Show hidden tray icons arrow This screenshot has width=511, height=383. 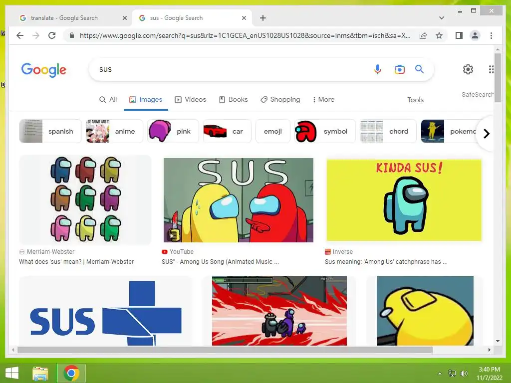point(440,374)
